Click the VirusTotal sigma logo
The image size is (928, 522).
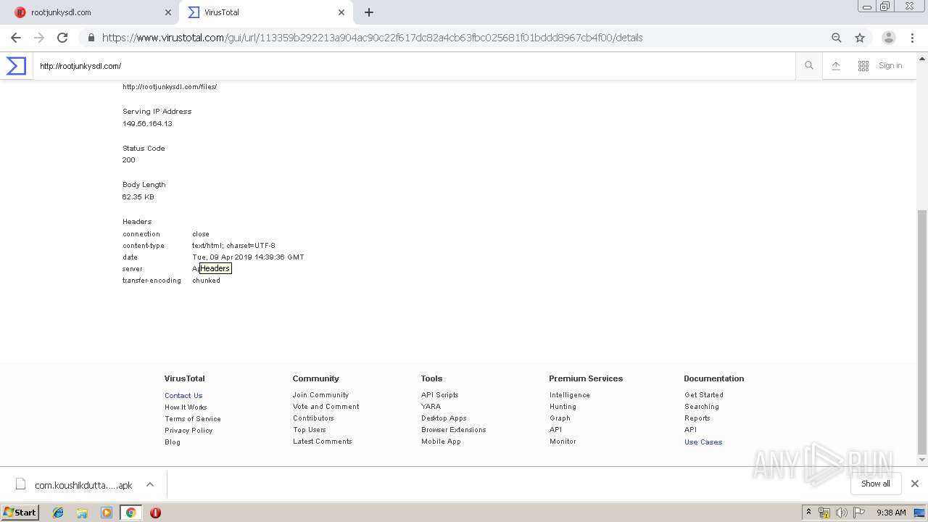[16, 66]
